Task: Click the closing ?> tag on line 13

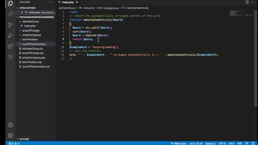Action: coord(71,59)
